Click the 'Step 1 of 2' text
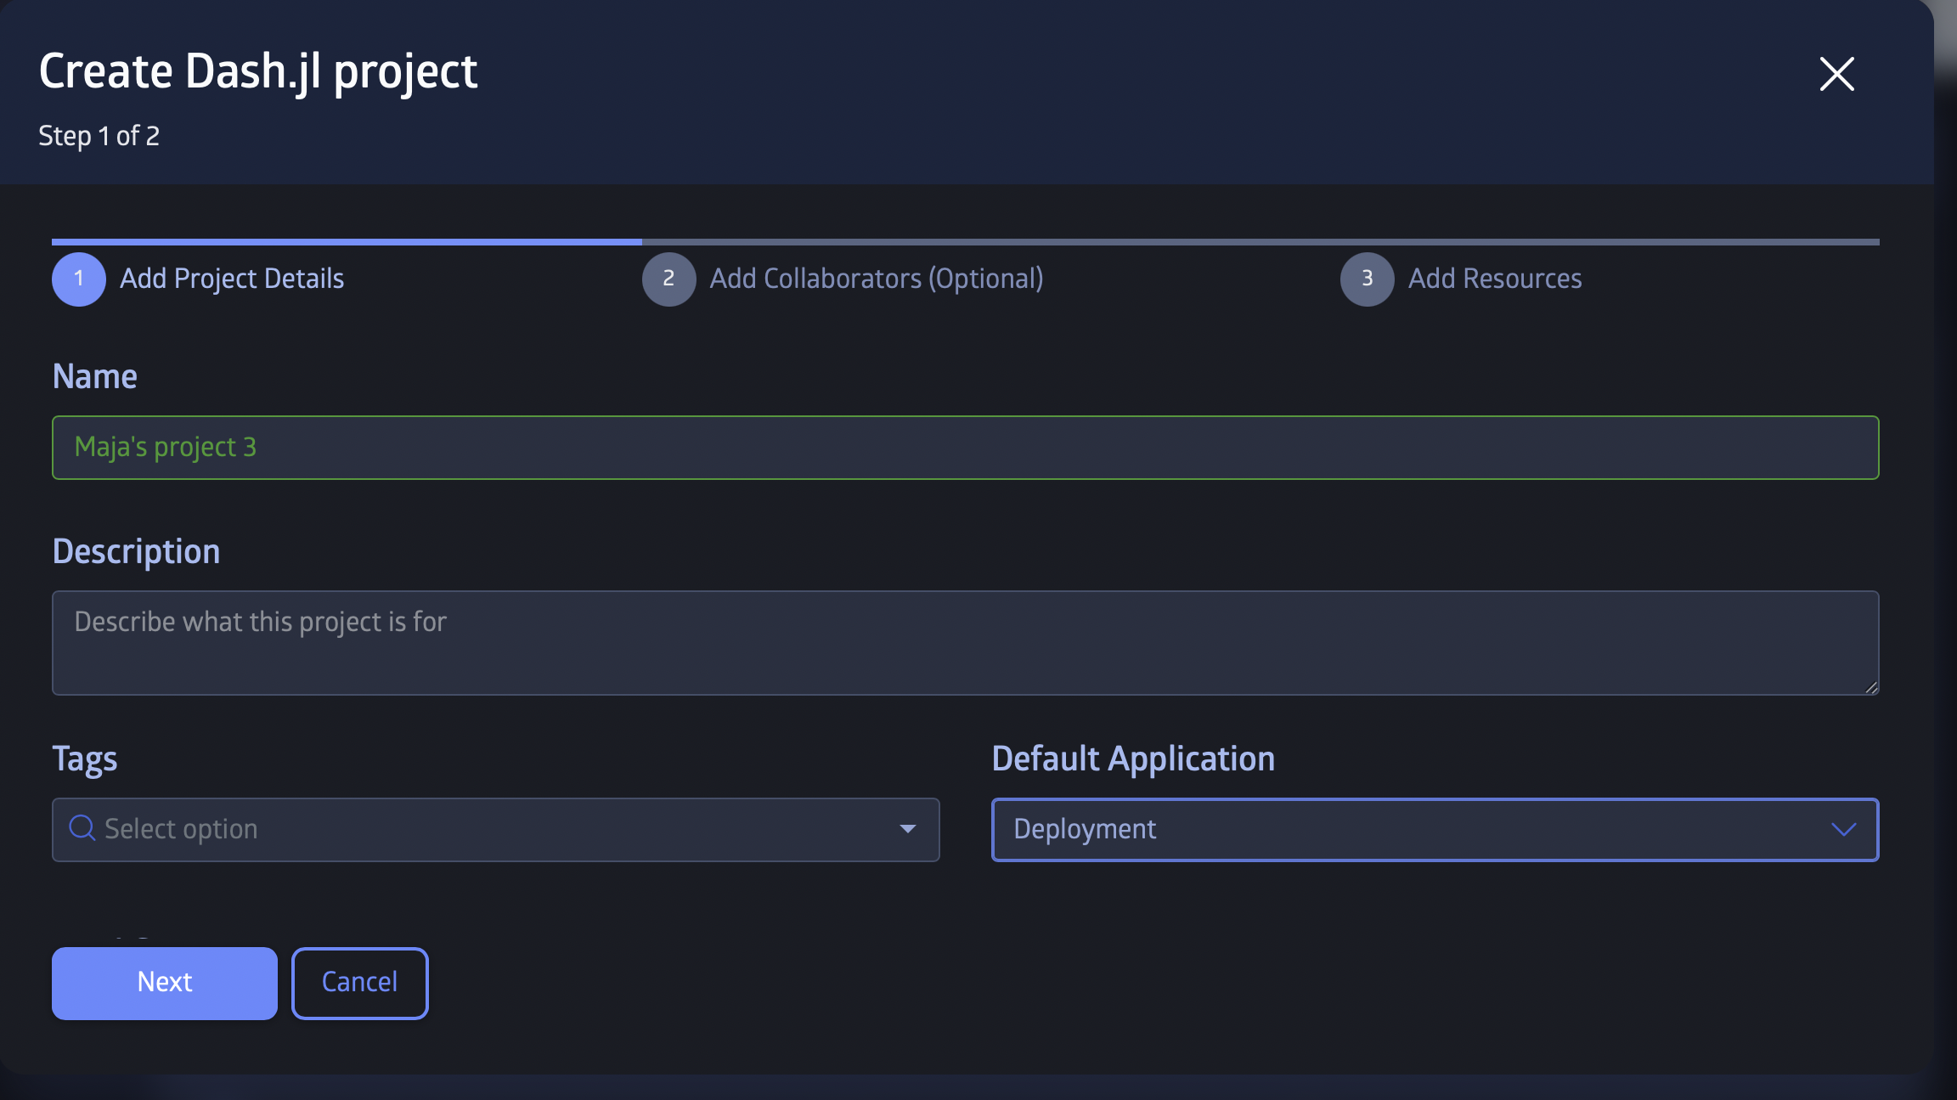Image resolution: width=1957 pixels, height=1100 pixels. [x=99, y=136]
